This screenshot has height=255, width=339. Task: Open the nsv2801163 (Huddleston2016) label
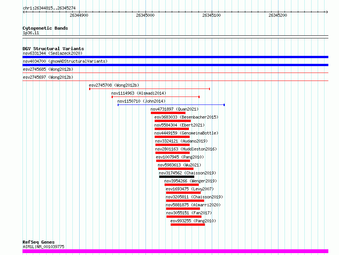coord(186,149)
